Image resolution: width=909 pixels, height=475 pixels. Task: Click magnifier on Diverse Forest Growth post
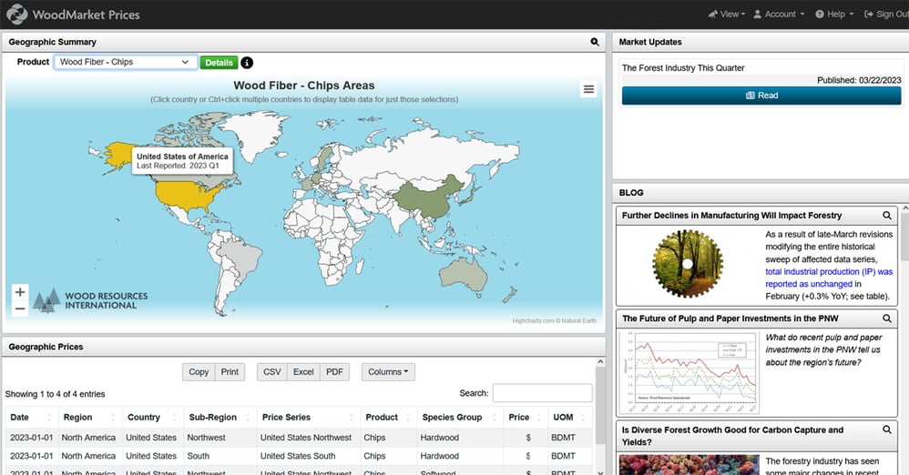point(886,430)
